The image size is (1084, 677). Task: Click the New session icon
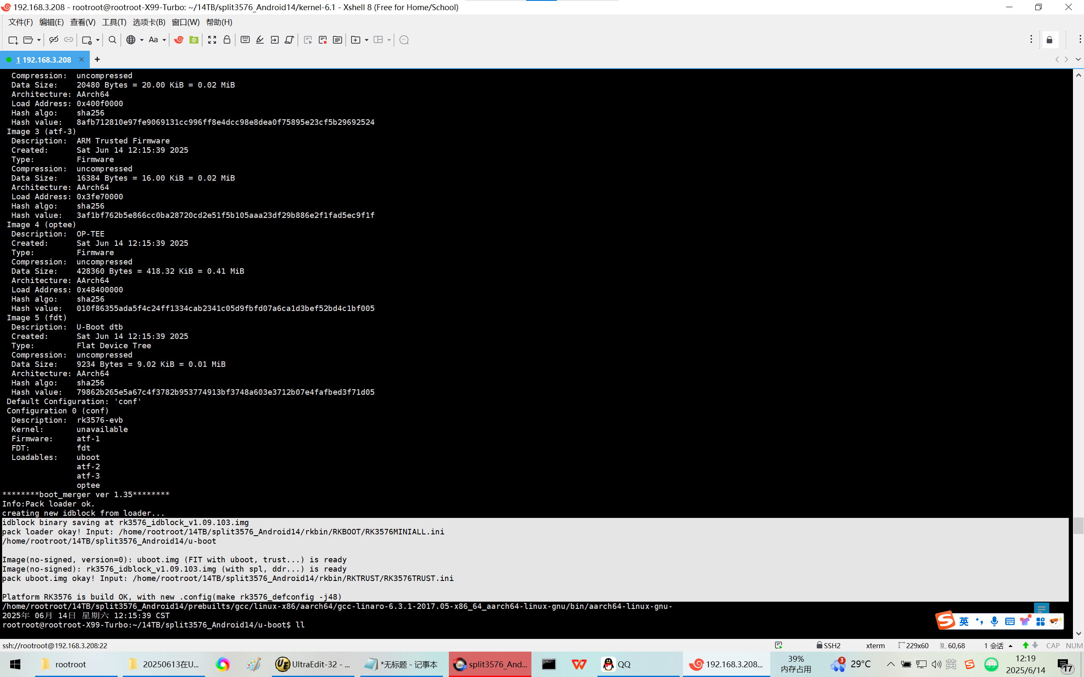(x=13, y=40)
